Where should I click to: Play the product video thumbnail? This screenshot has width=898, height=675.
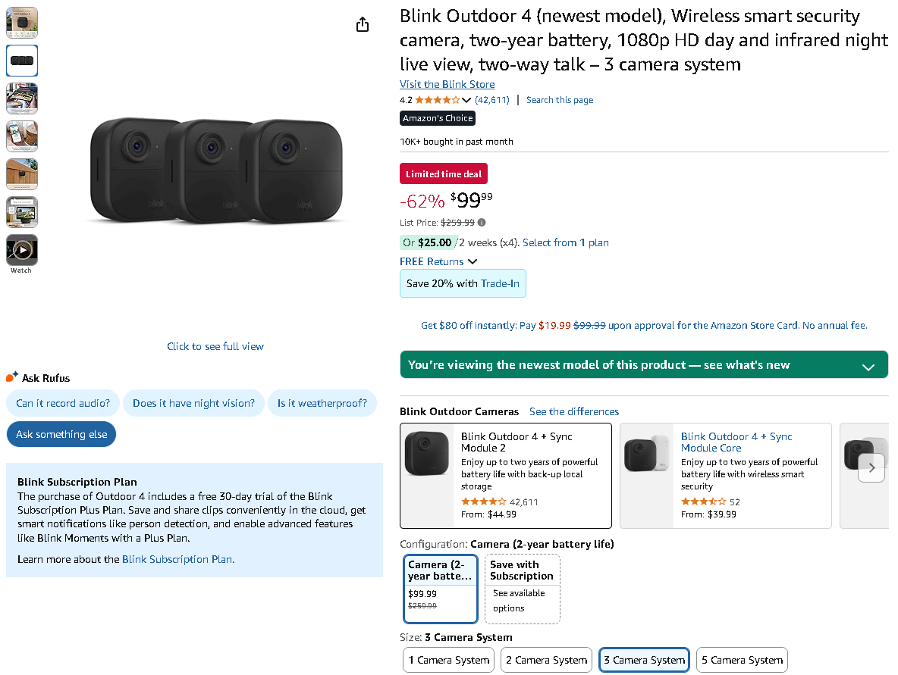click(22, 250)
